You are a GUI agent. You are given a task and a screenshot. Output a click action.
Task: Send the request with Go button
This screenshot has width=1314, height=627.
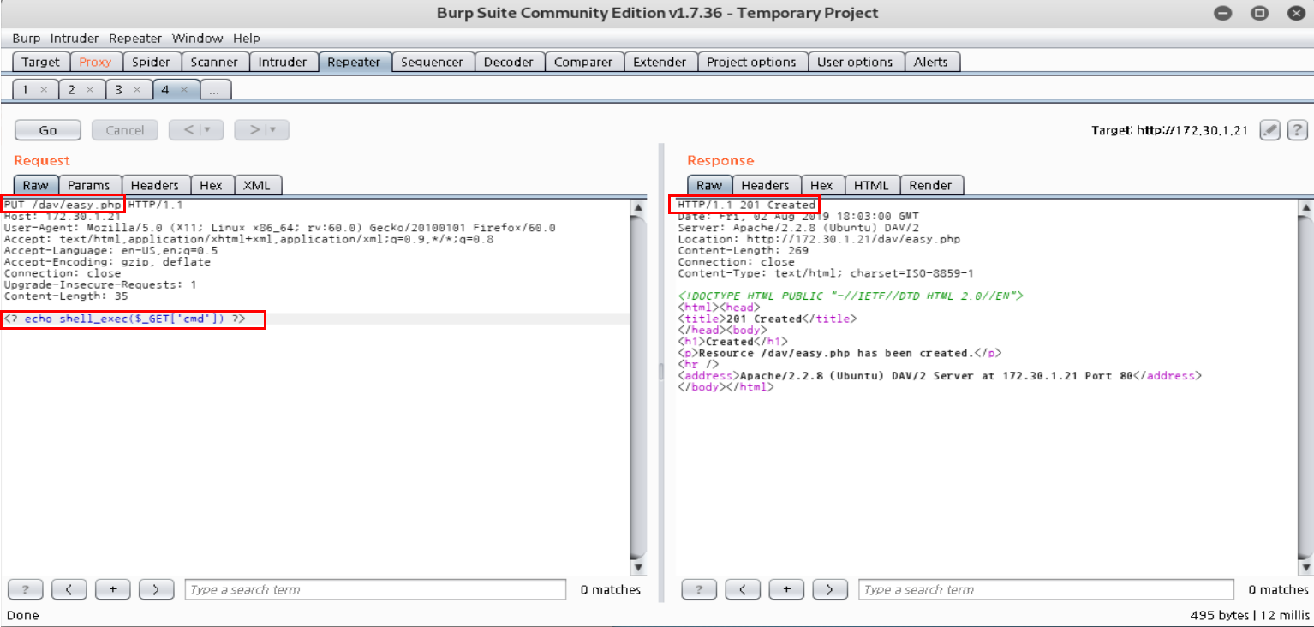(x=48, y=130)
